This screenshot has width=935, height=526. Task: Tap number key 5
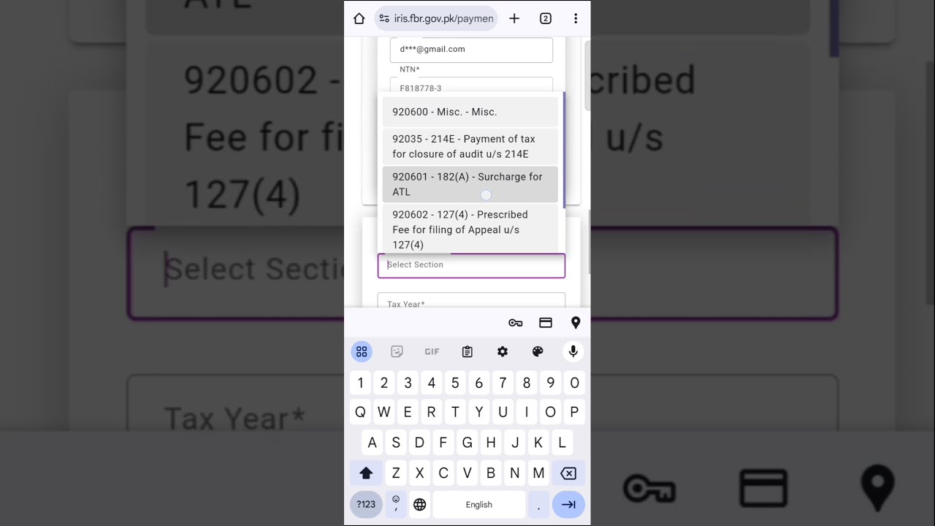point(455,383)
